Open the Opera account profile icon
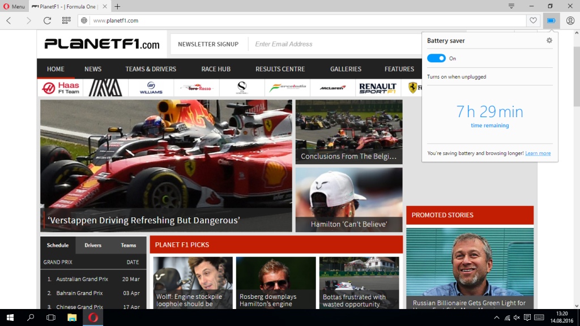This screenshot has height=326, width=580. (570, 20)
